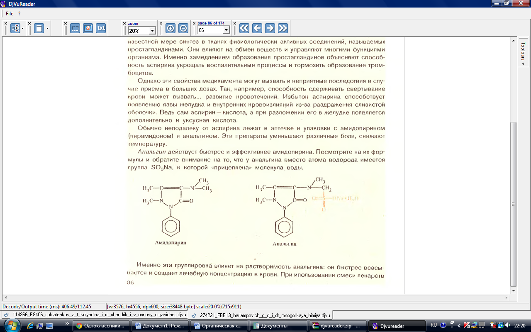
Task: Open the Windows Start menu
Action: [x=12, y=325]
